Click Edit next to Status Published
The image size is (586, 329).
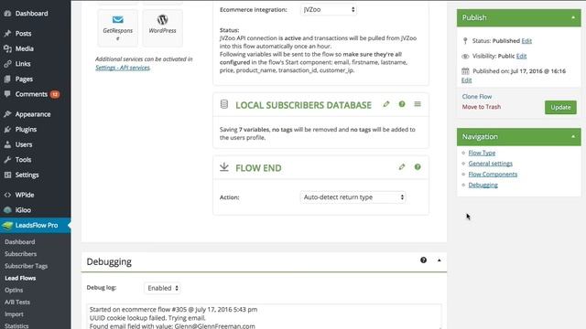coord(526,40)
